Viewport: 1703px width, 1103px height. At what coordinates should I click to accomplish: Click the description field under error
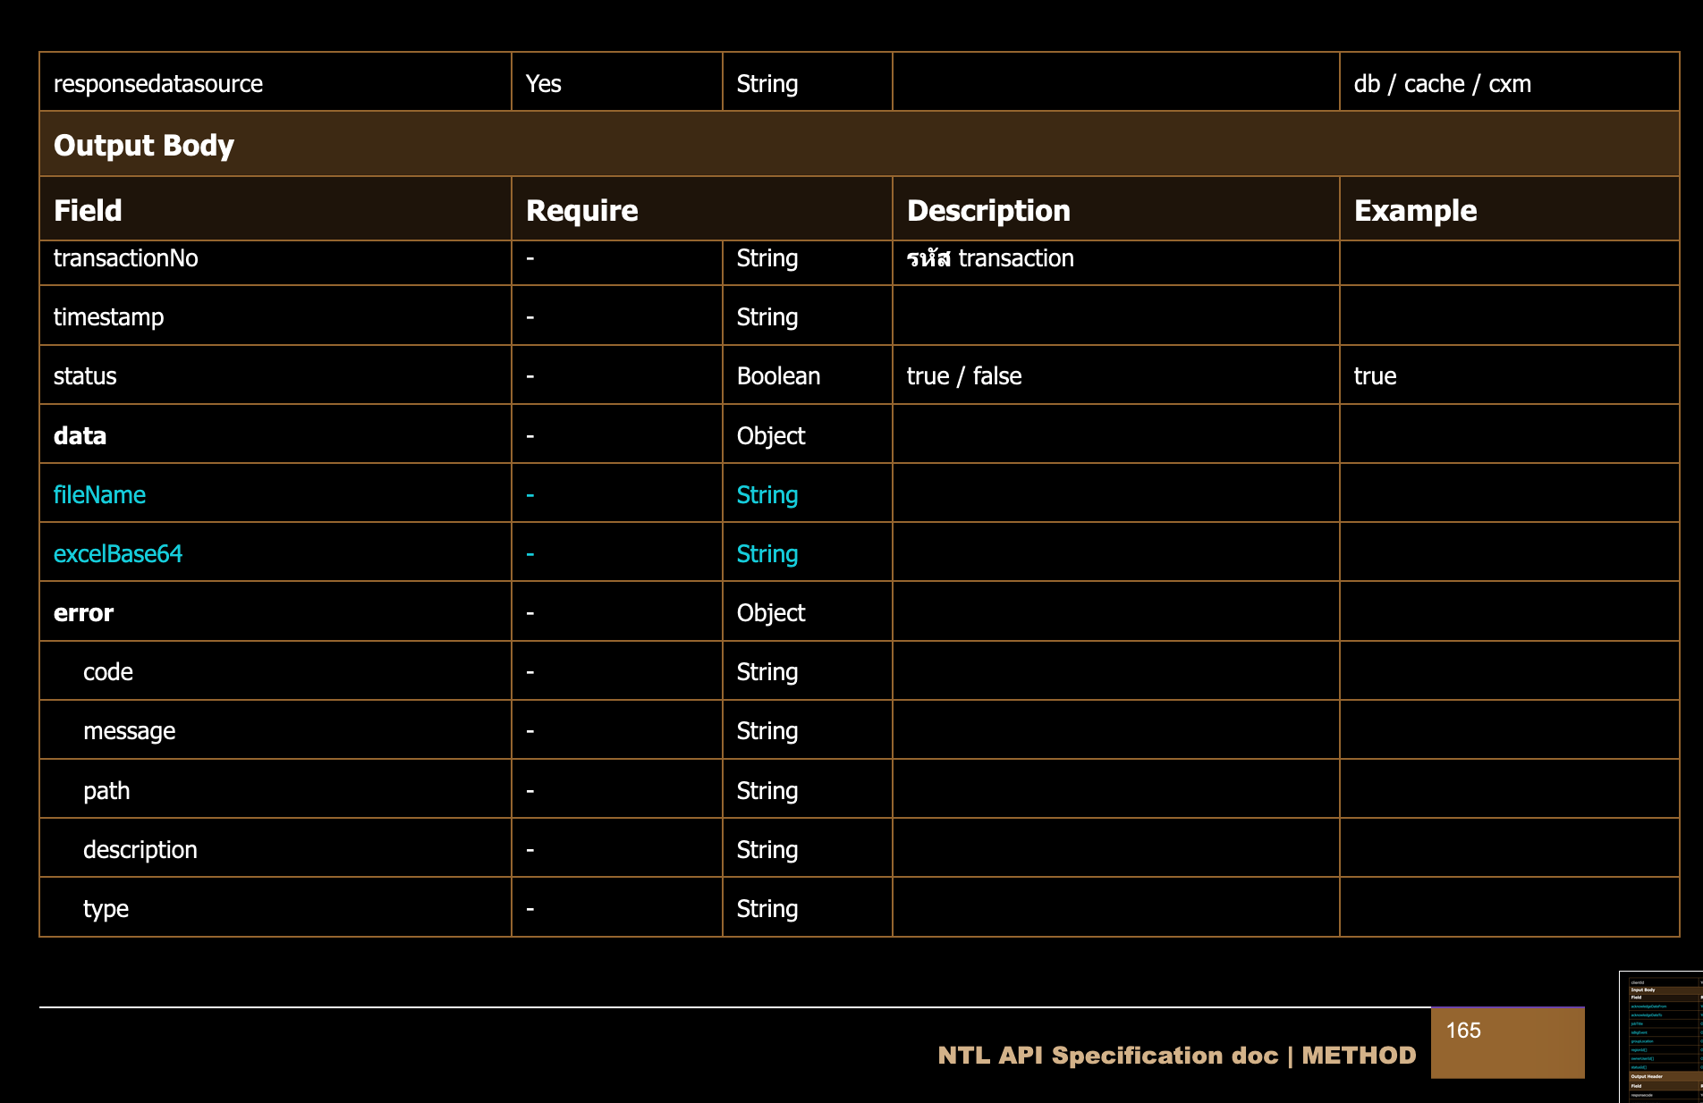140,850
